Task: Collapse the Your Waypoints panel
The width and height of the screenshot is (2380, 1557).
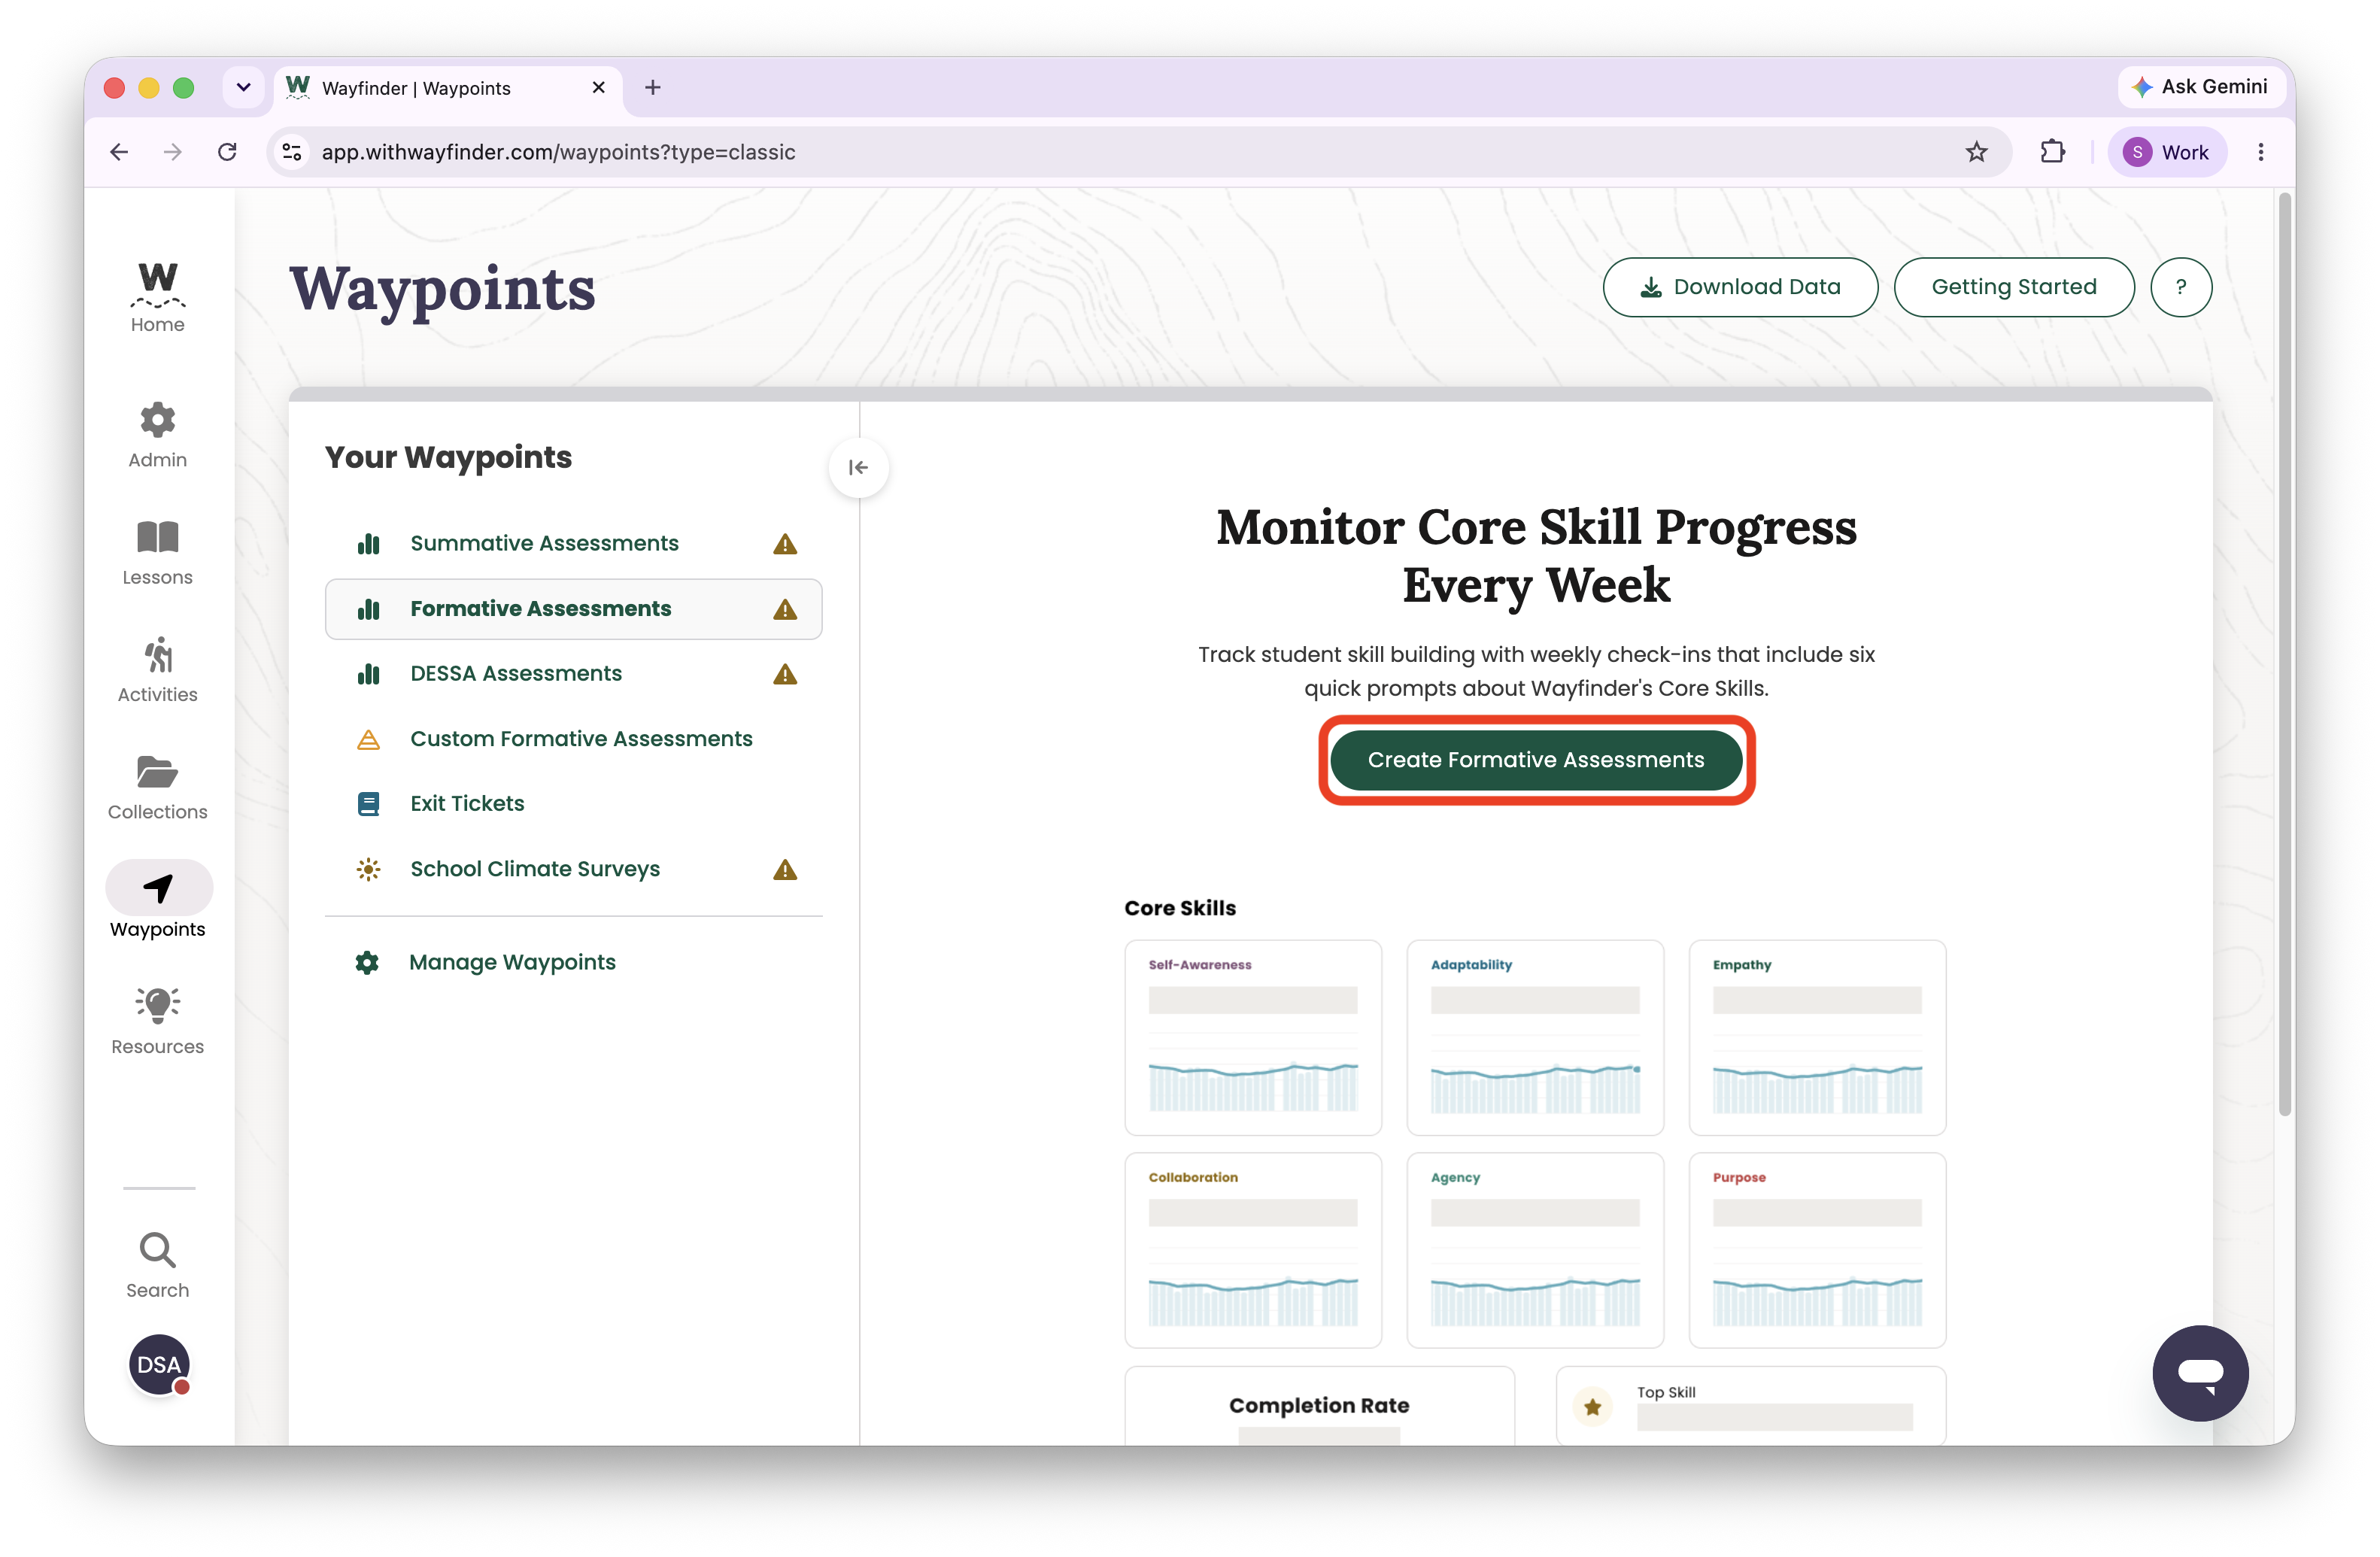Action: coord(858,467)
